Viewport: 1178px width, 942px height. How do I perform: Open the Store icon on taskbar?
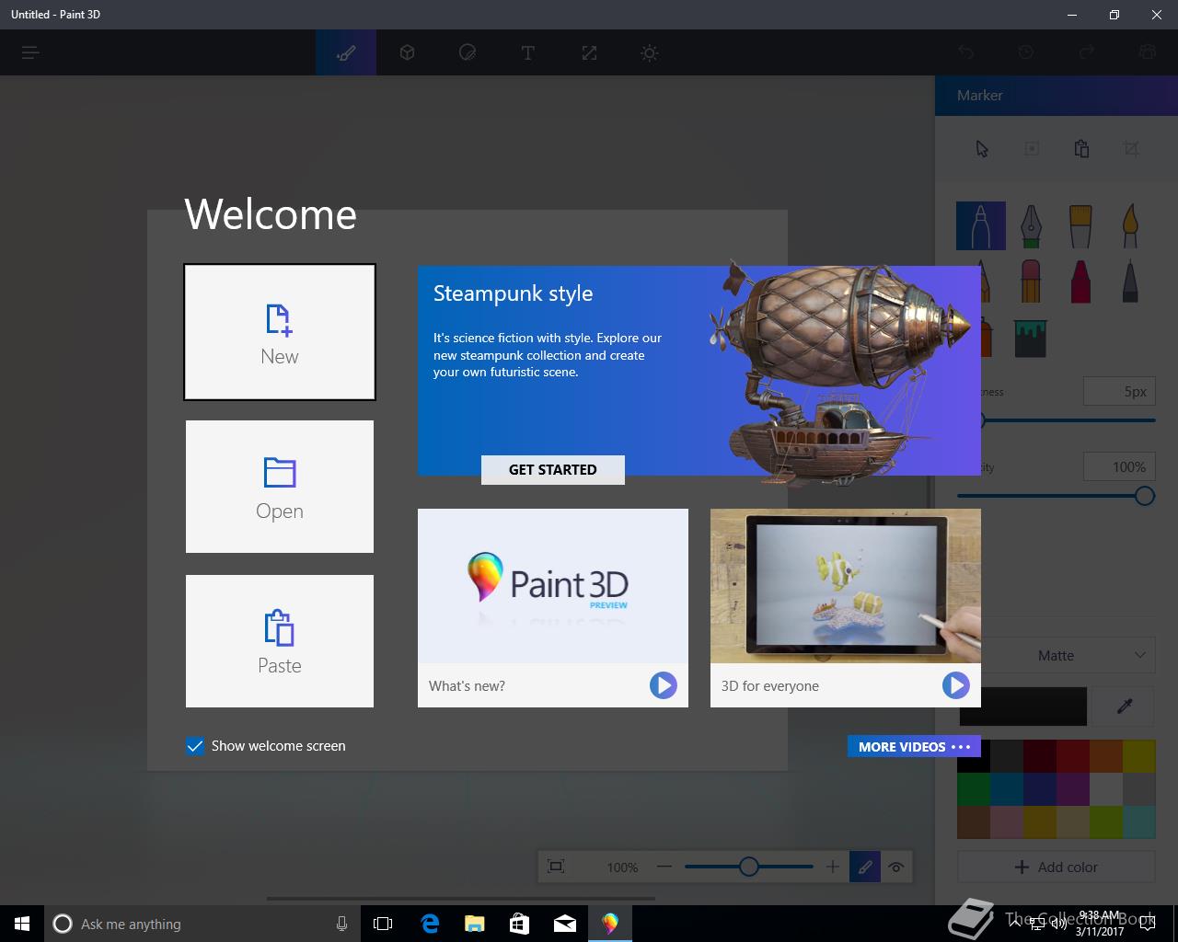[519, 924]
